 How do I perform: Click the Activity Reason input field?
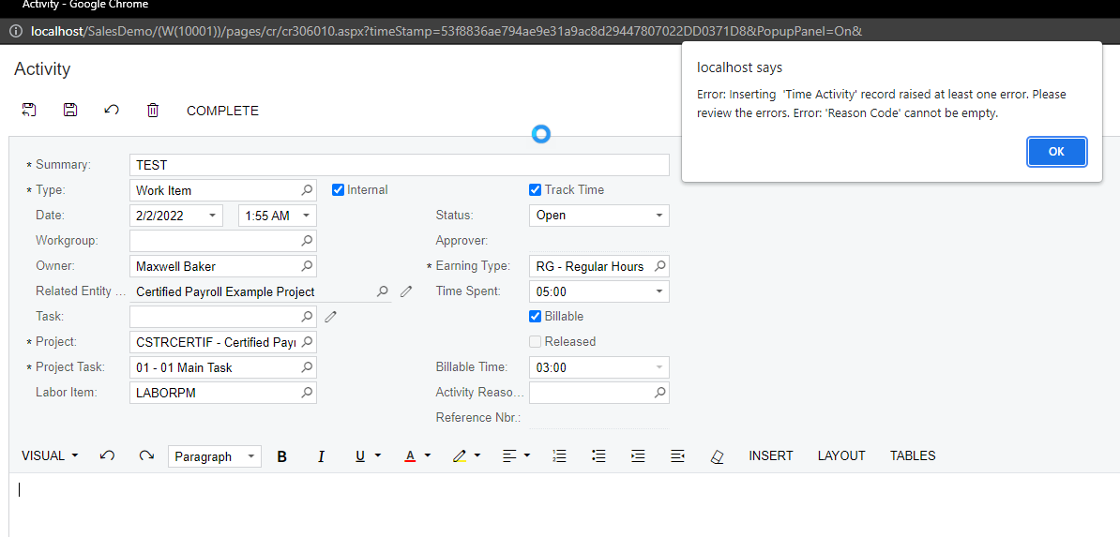tap(598, 392)
